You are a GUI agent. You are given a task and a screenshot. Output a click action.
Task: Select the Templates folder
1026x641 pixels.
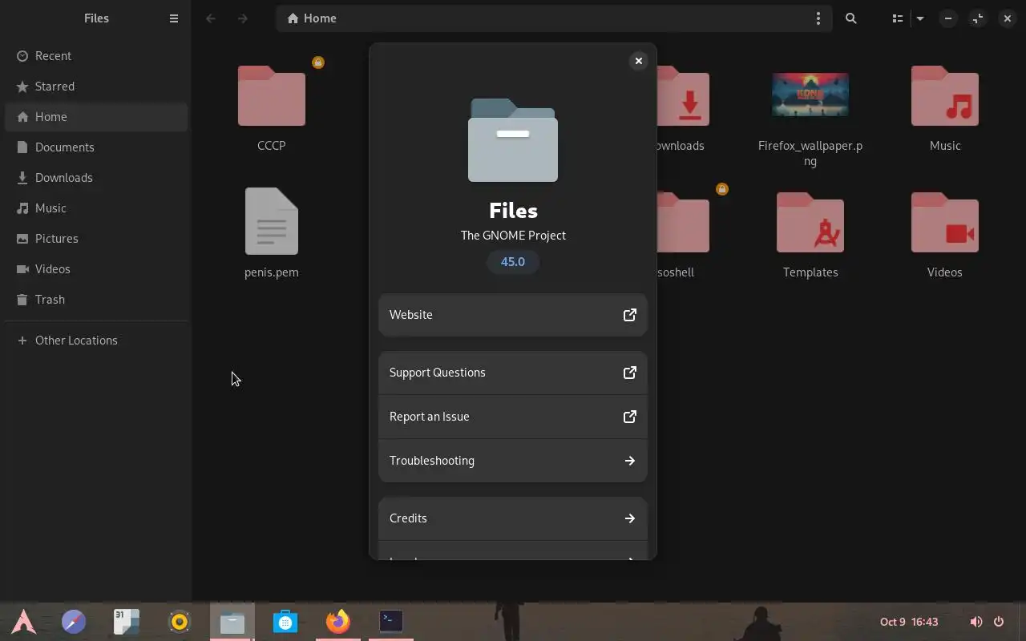click(x=810, y=223)
